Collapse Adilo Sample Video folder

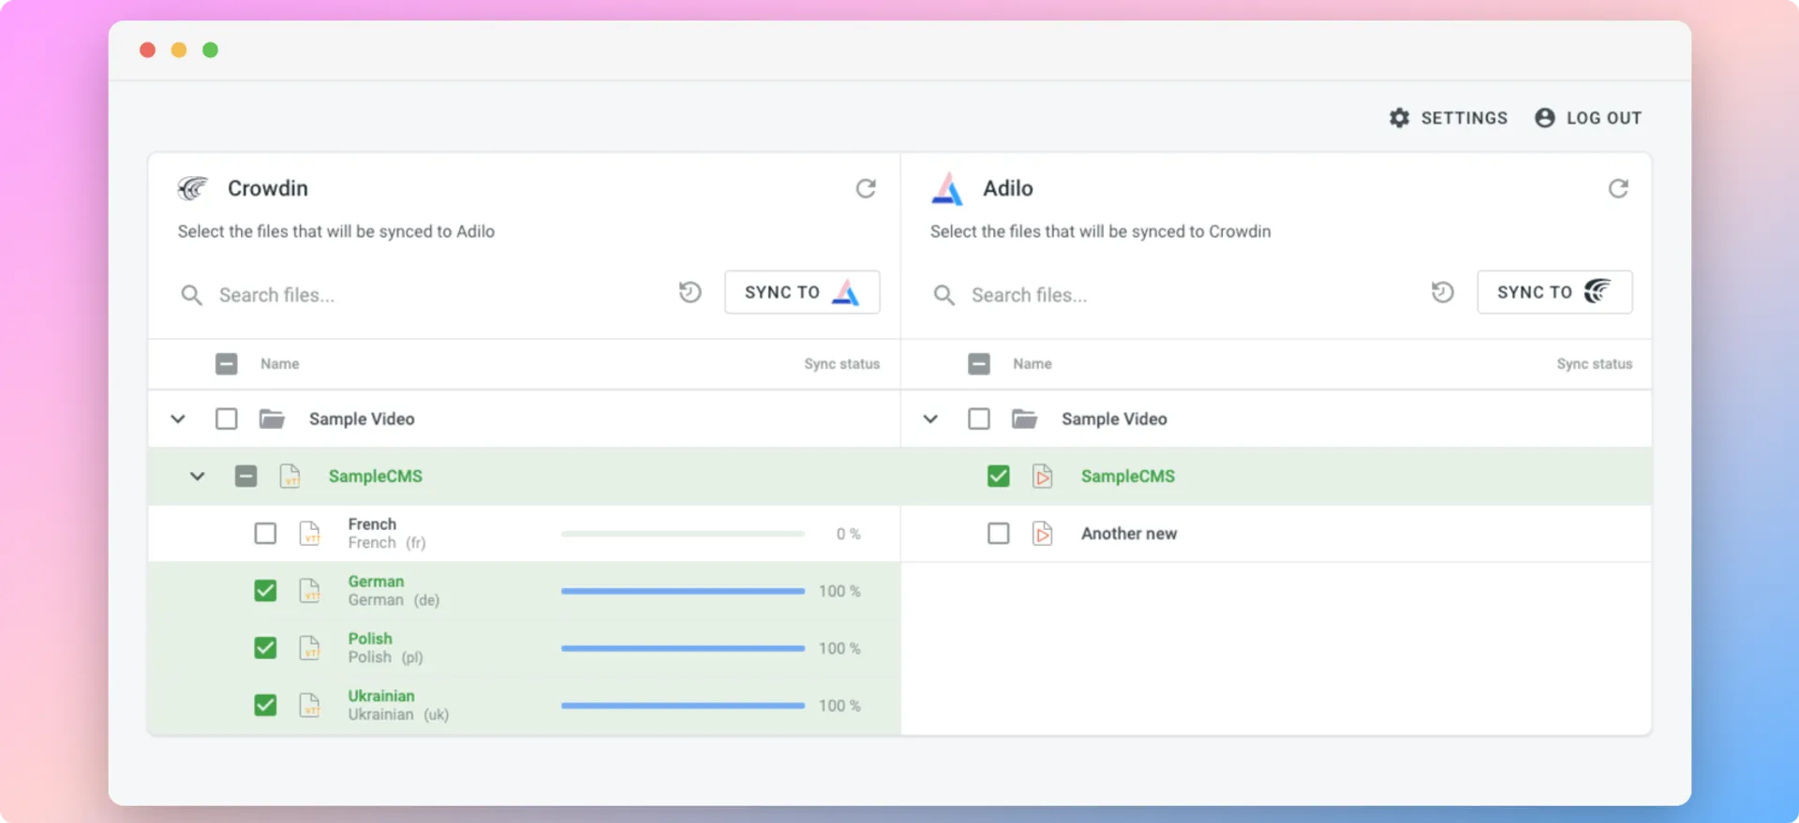930,419
